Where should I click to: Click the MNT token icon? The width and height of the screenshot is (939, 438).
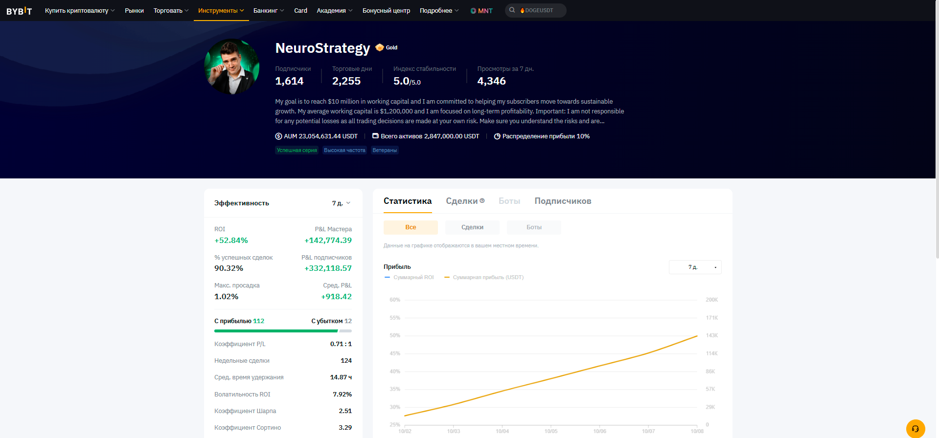tap(473, 11)
